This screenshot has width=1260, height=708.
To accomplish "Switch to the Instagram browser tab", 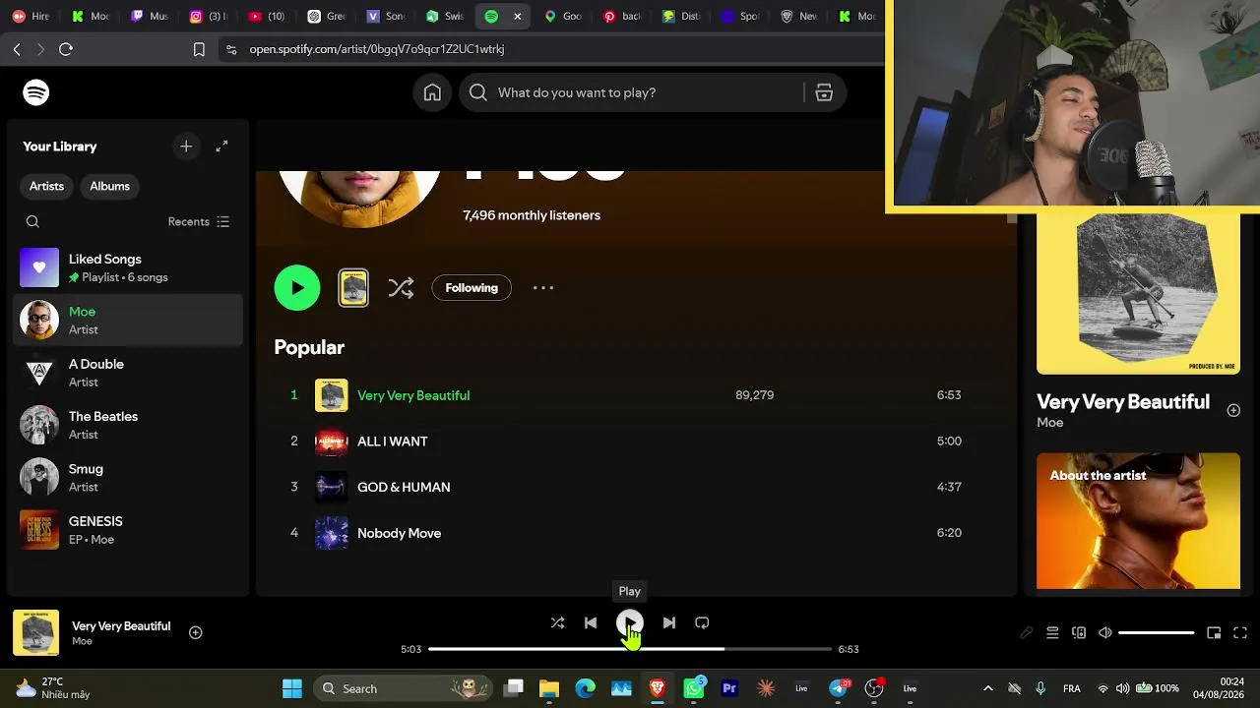I will pyautogui.click(x=209, y=17).
